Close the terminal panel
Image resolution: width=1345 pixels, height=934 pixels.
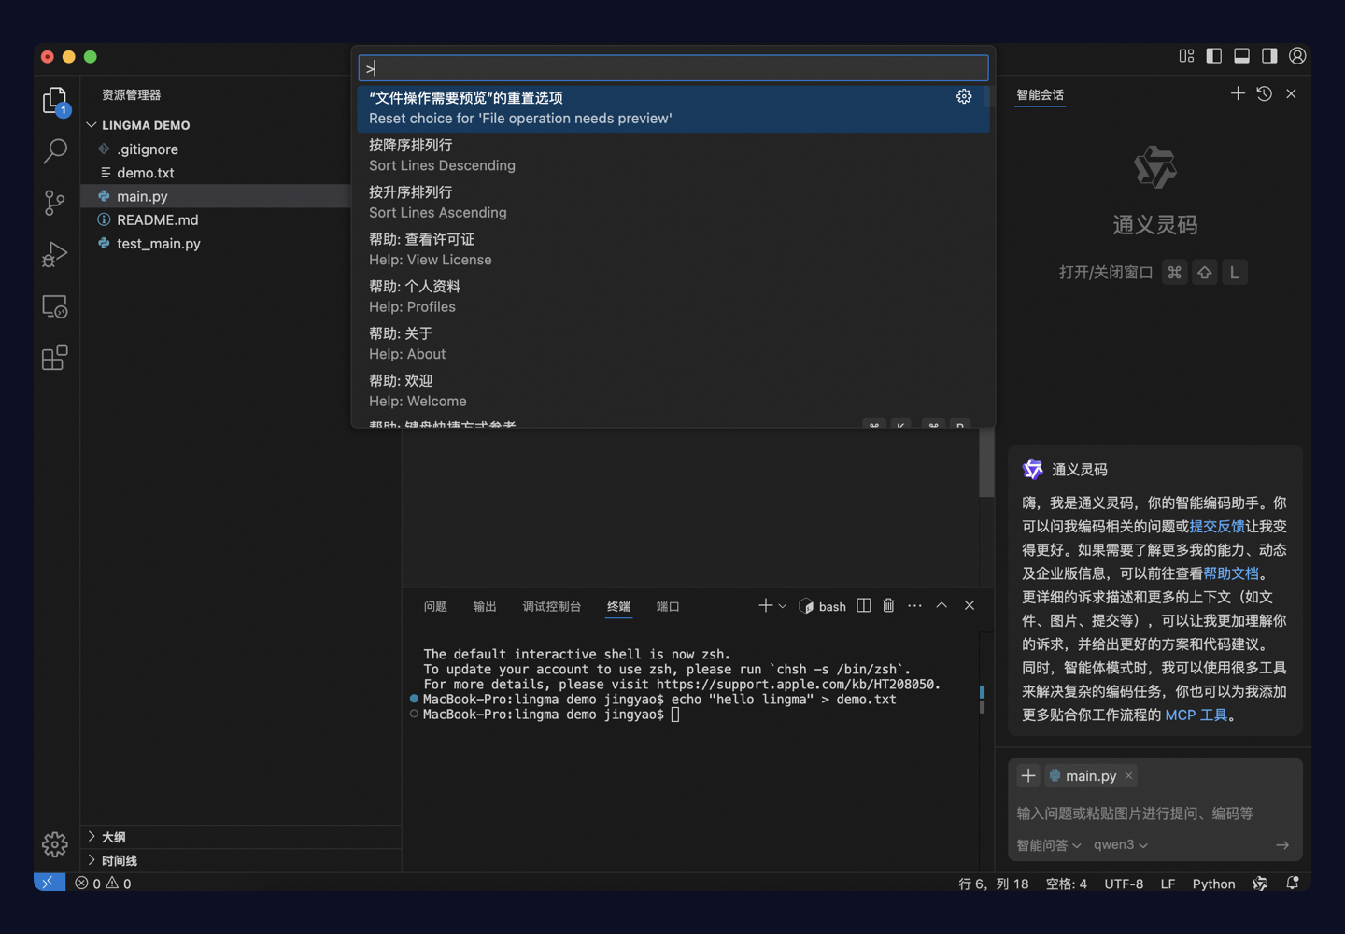coord(970,606)
